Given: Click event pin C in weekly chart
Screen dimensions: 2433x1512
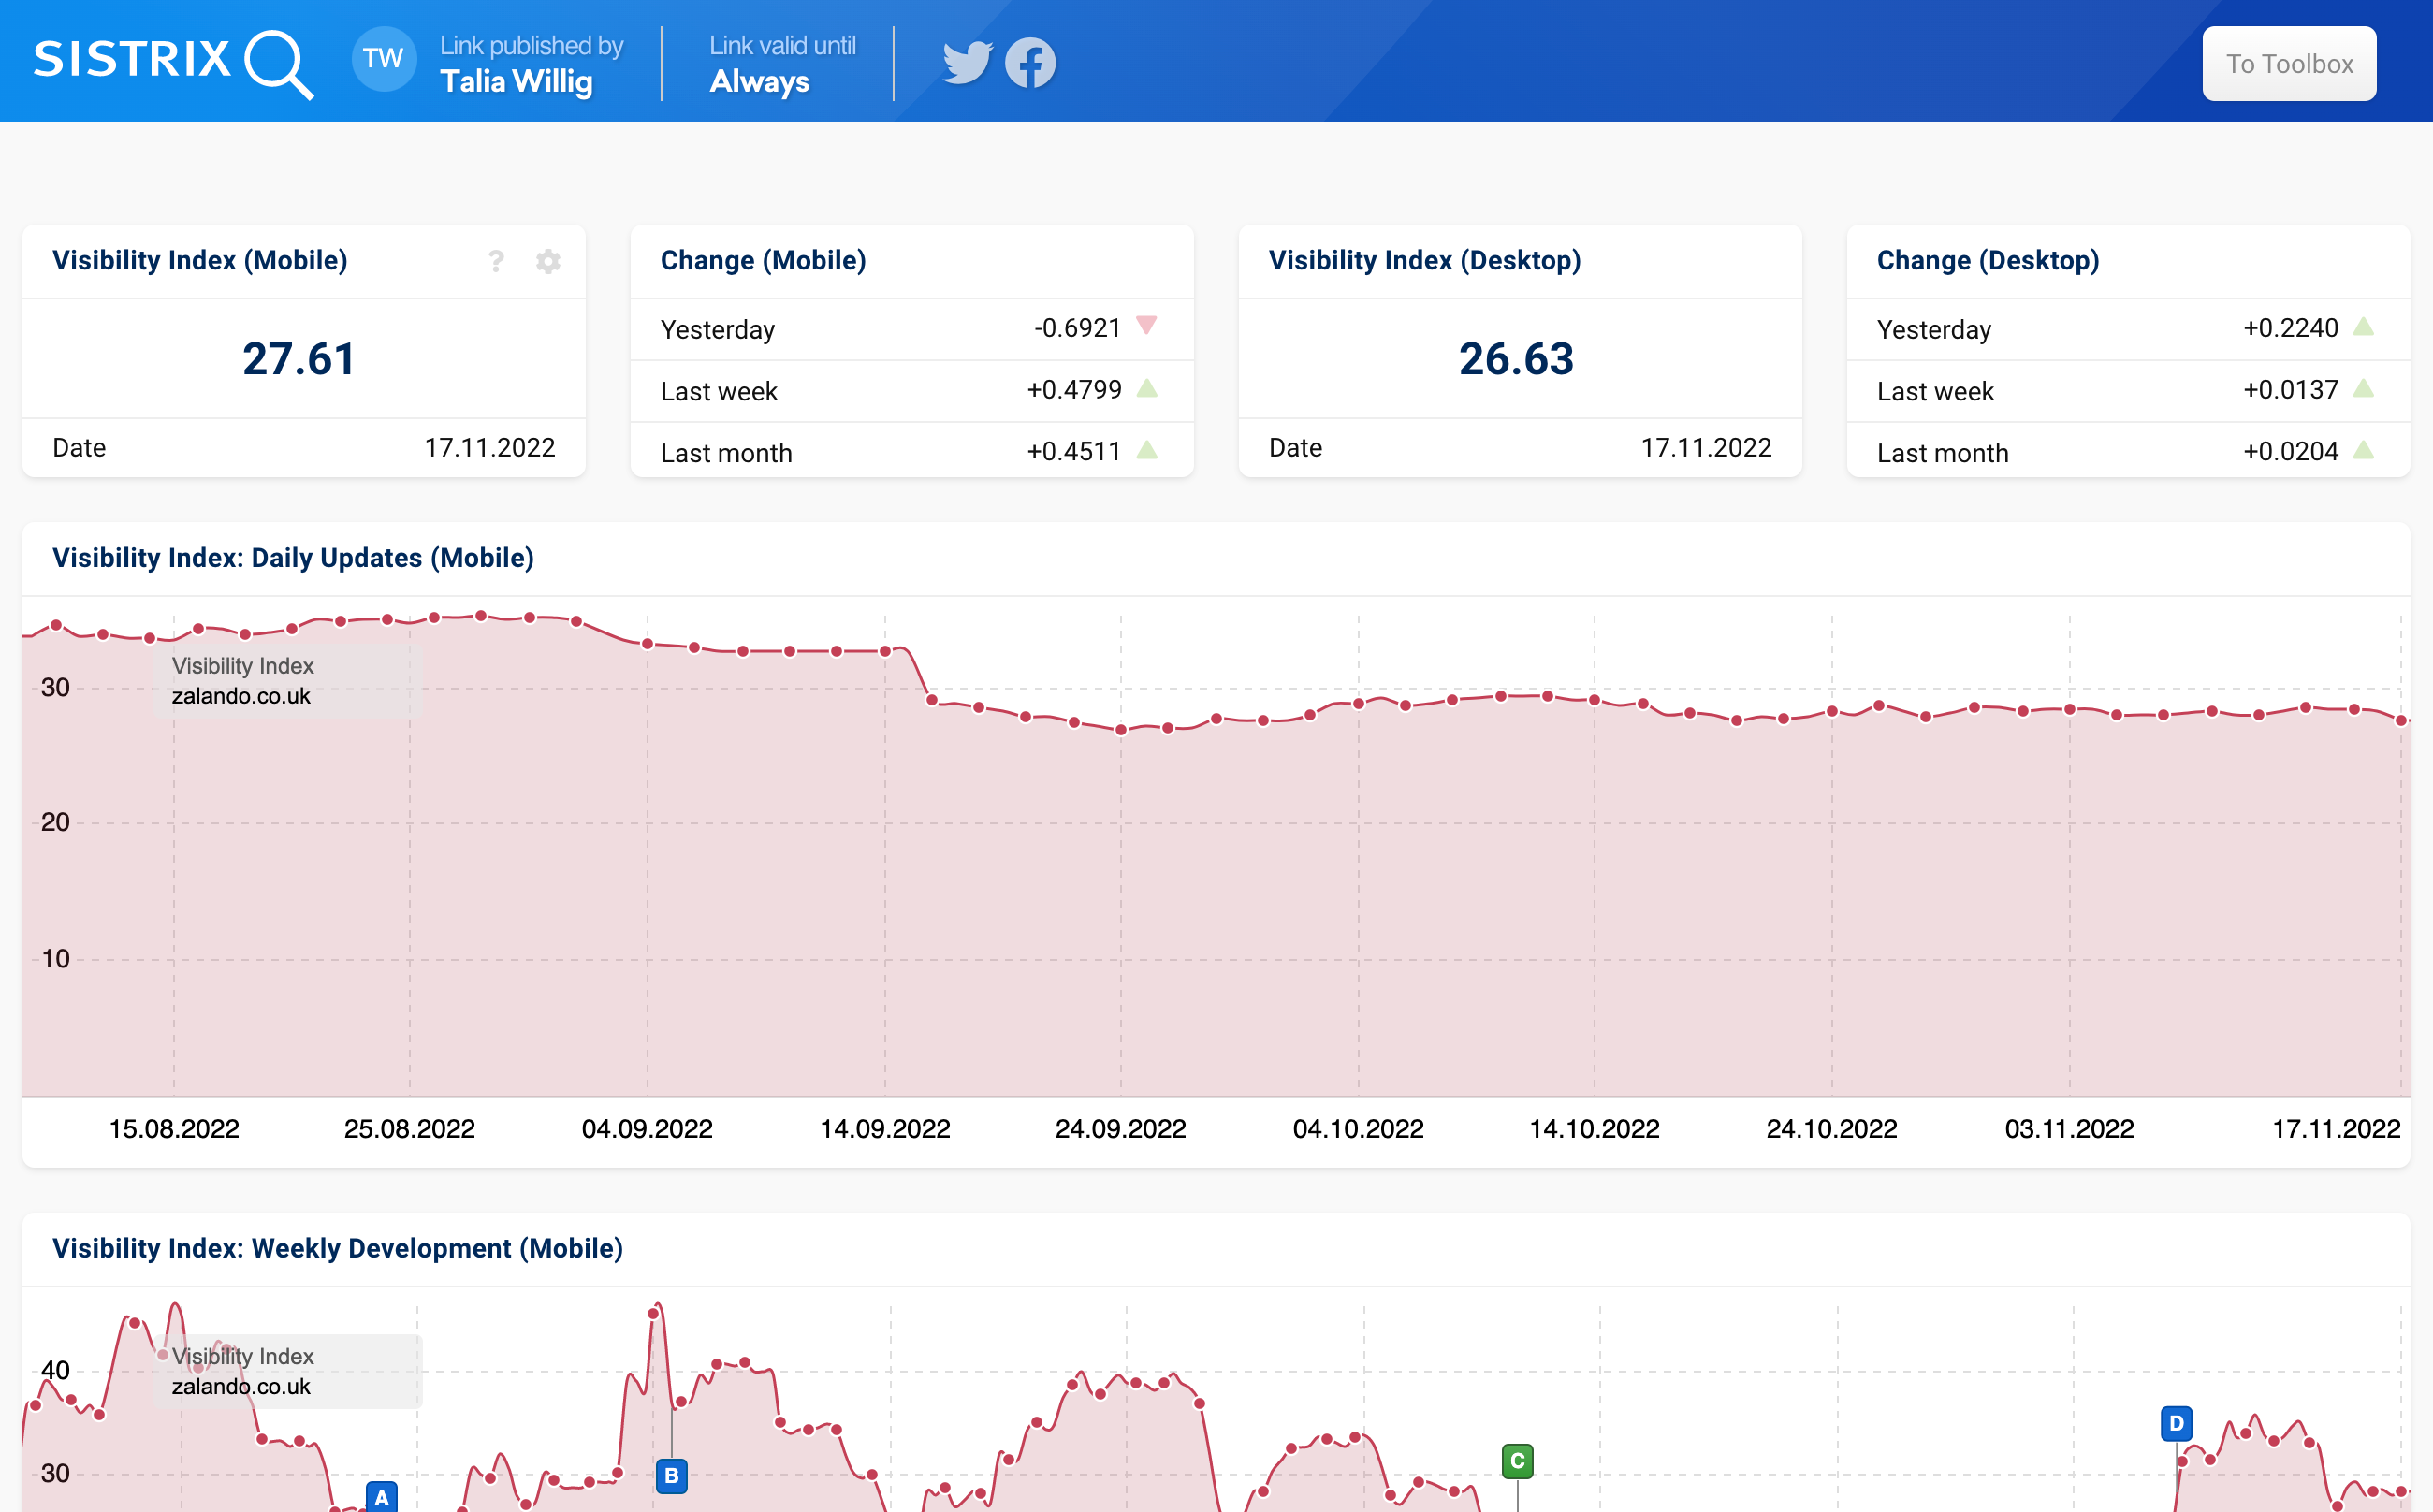Looking at the screenshot, I should (x=1517, y=1461).
